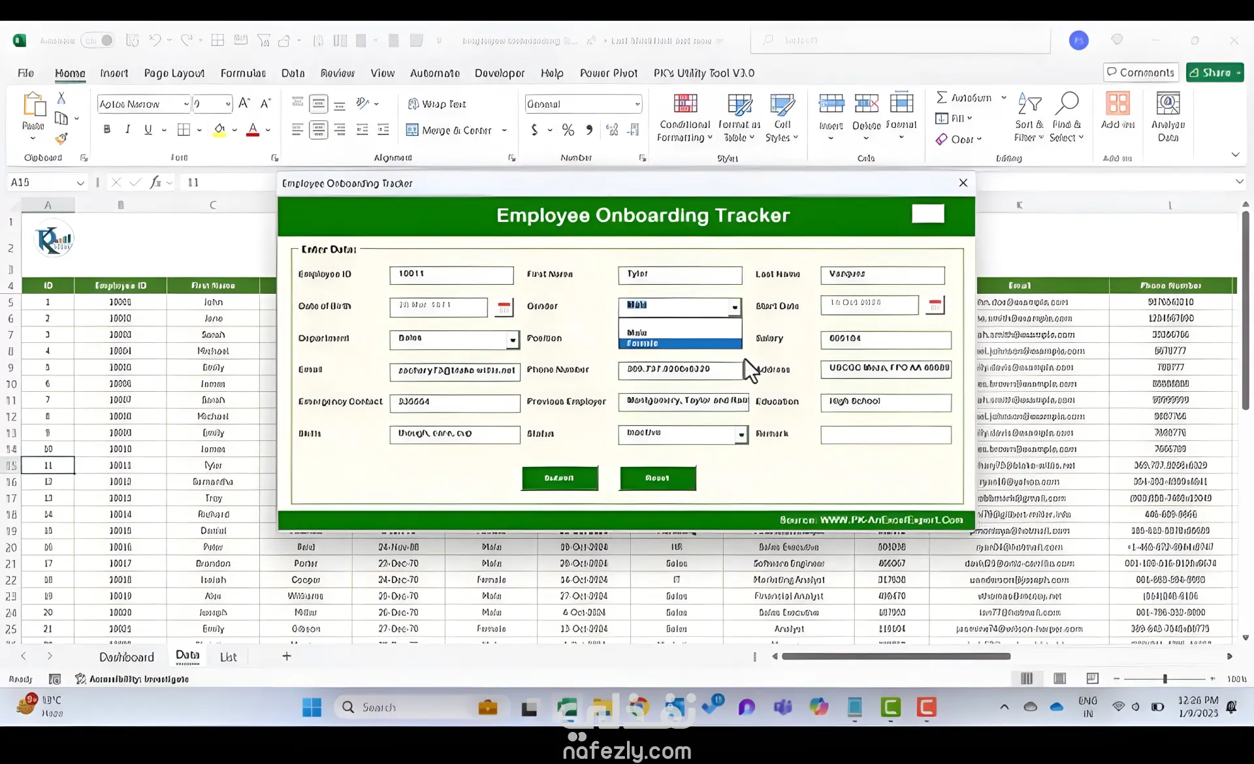The width and height of the screenshot is (1254, 764).
Task: Open the Find & Select magnifier icon
Action: pos(1067,103)
